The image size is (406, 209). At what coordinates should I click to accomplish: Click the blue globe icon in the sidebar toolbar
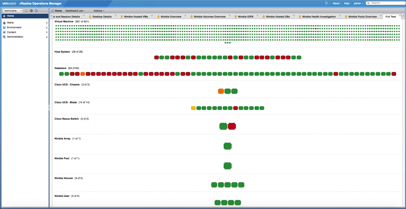point(36,11)
